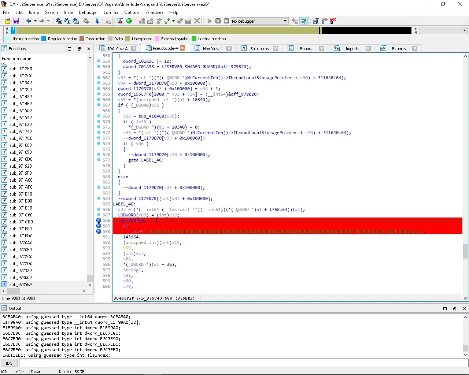The width and height of the screenshot is (469, 375).
Task: Open the Options menu
Action: pyautogui.click(x=132, y=12)
